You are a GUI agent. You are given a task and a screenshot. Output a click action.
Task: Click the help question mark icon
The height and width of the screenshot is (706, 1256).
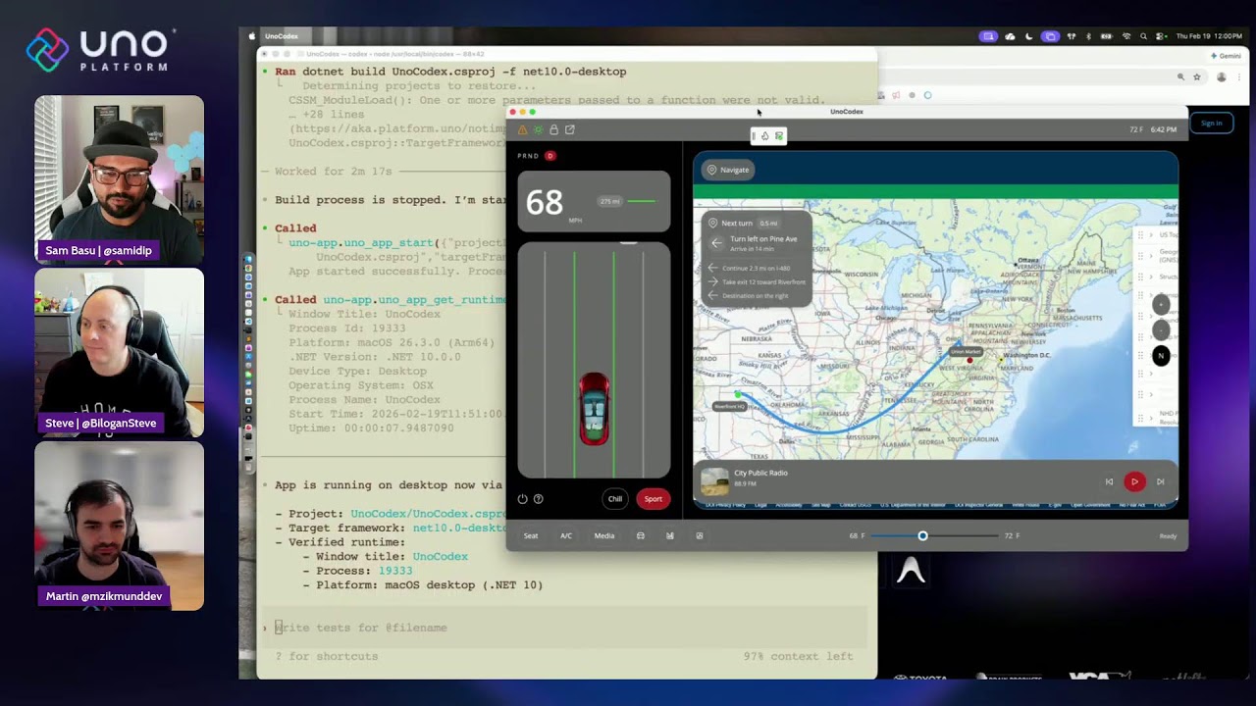click(x=538, y=499)
